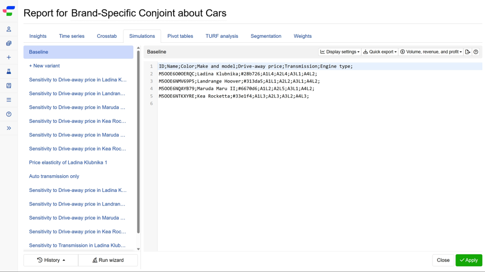Open the book resources sidebar icon
The image size is (485, 272).
coord(9,86)
